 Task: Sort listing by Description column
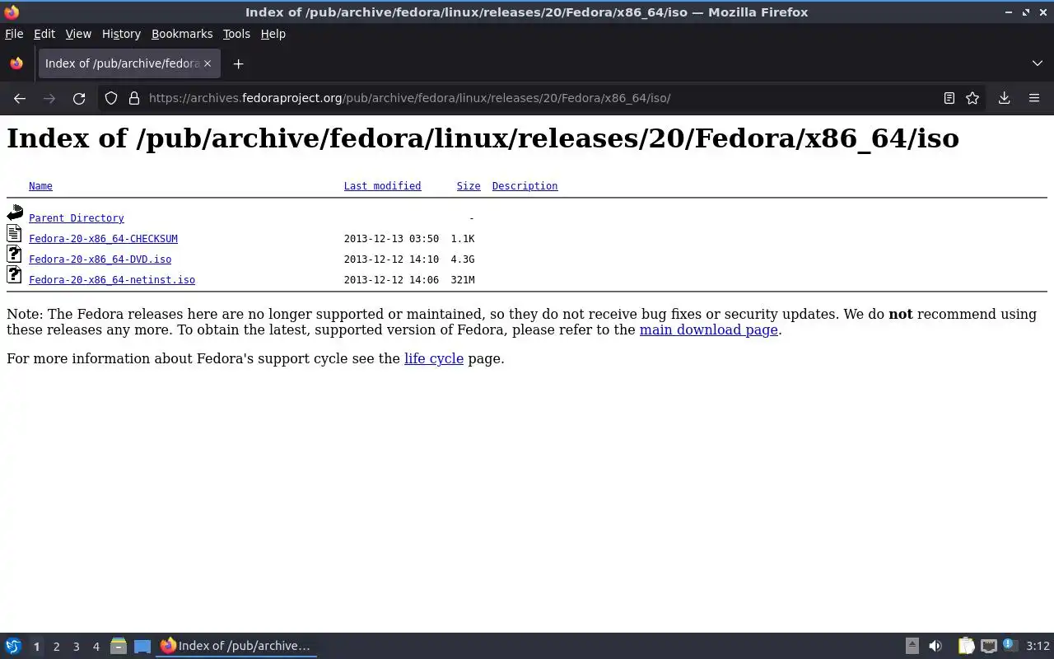[x=525, y=186]
